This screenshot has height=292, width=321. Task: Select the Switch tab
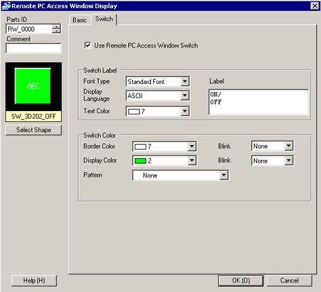[104, 19]
